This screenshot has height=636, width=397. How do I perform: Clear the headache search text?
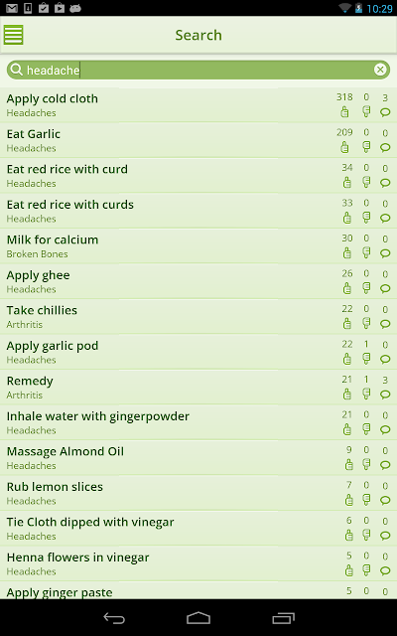click(380, 70)
